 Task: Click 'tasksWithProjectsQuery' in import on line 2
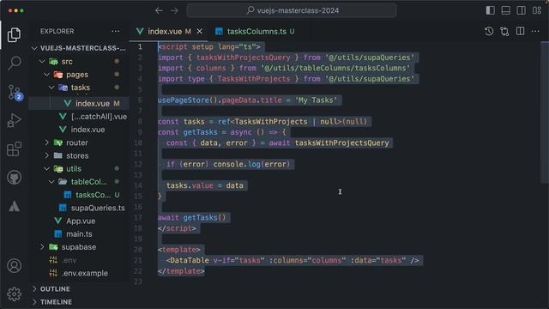click(244, 58)
